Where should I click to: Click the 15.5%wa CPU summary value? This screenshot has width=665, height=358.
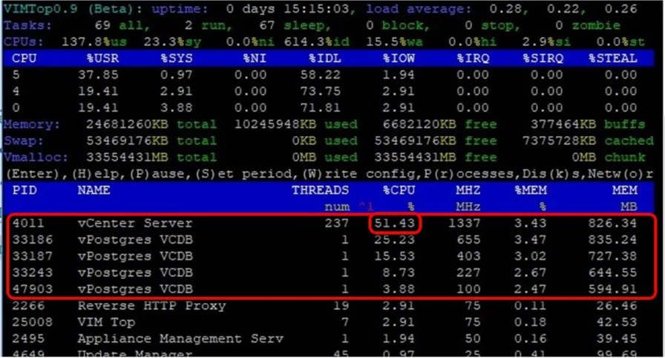(394, 42)
